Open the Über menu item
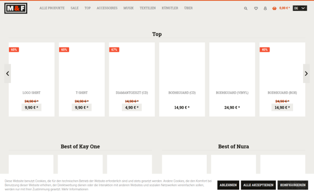The height and width of the screenshot is (196, 314). coord(188,8)
